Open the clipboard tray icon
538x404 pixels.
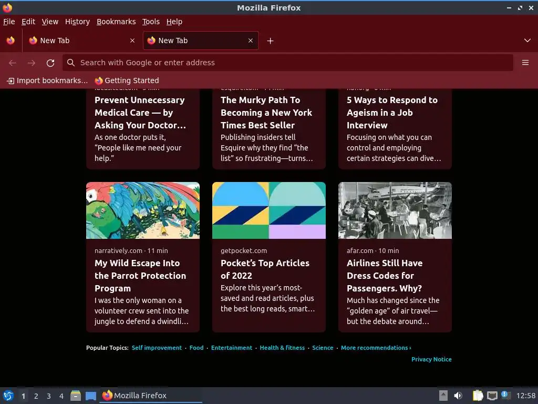(478, 396)
